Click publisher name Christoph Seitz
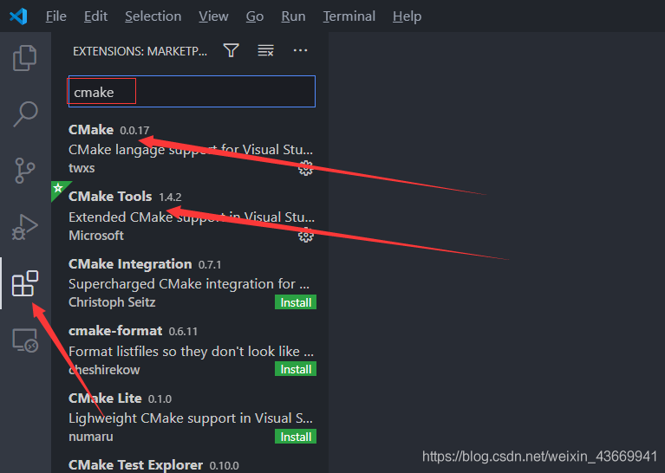 pyautogui.click(x=112, y=302)
